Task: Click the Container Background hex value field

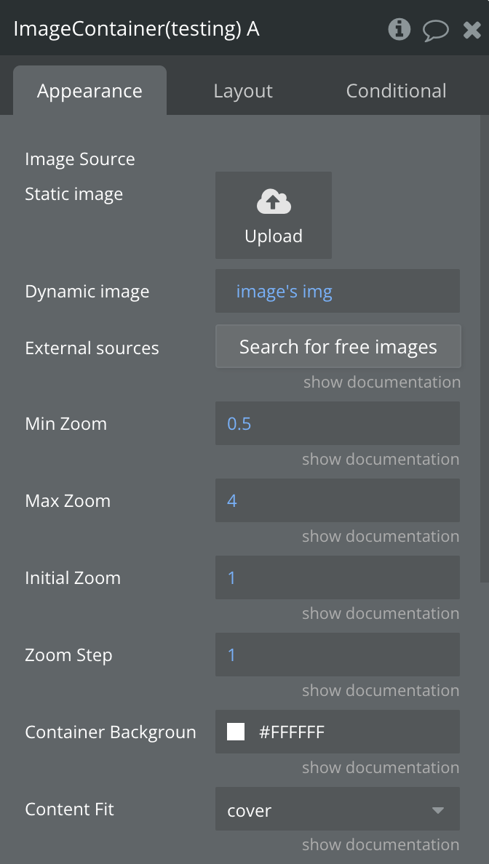Action: tap(349, 732)
